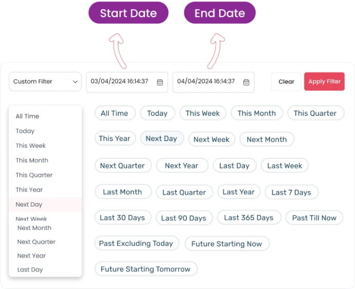
Task: Toggle the This Week filter chip
Action: (203, 113)
